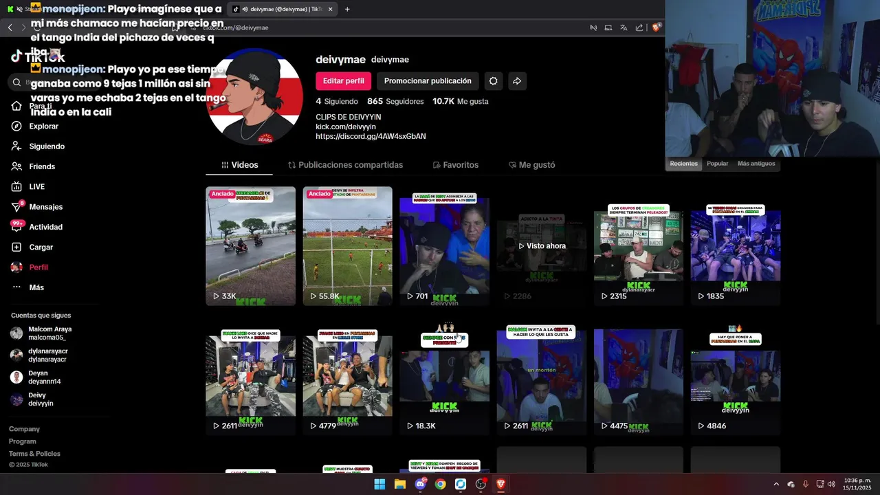Sort videos by Recientes
Image resolution: width=880 pixels, height=495 pixels.
[x=683, y=164]
